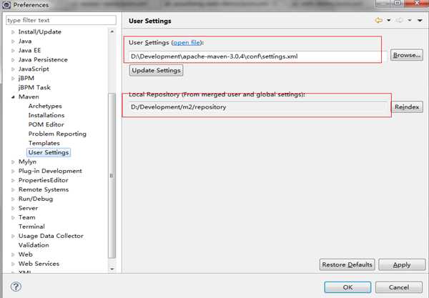Expand the Java EE tree node
The width and height of the screenshot is (429, 298).
tap(12, 51)
